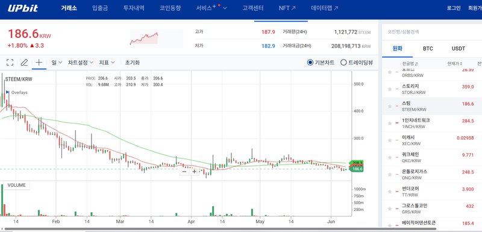482x232 pixels.
Task: Click the 1,121,772 STEEM volume value
Action: [352, 32]
